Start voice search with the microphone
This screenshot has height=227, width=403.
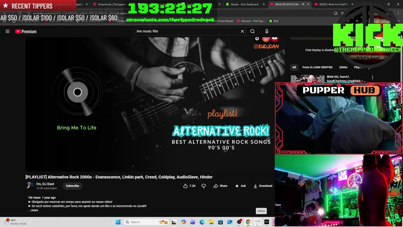[x=267, y=31]
